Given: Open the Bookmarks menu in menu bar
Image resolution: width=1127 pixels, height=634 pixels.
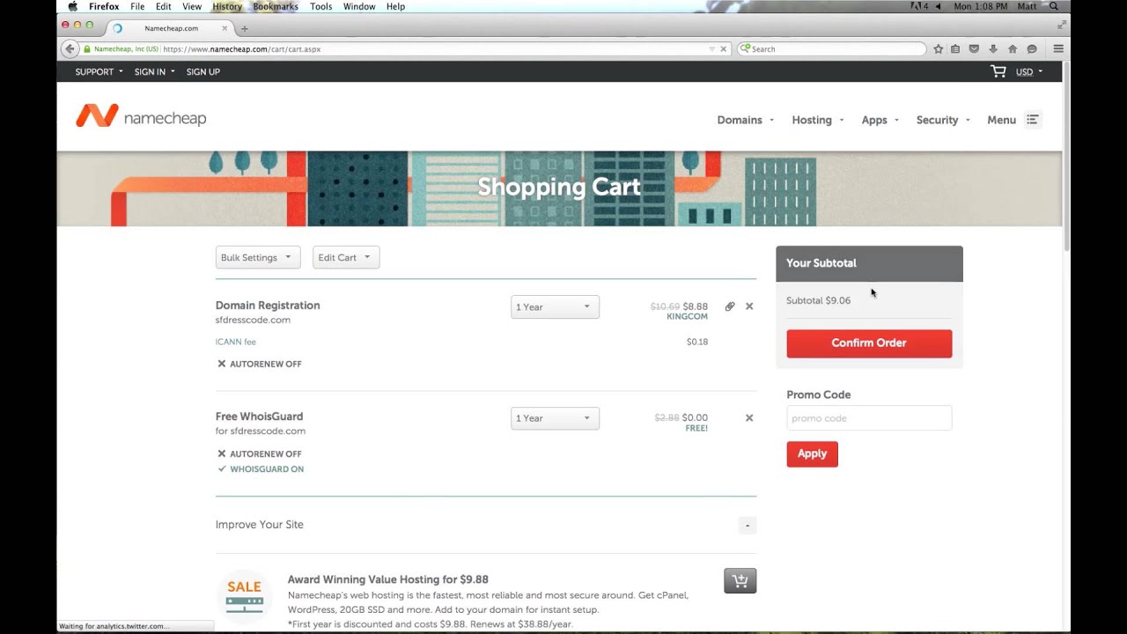Looking at the screenshot, I should pyautogui.click(x=276, y=6).
